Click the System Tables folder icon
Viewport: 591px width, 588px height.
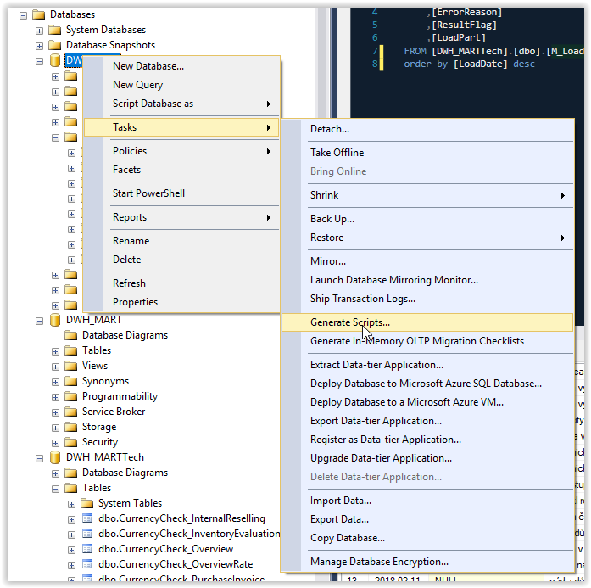coord(87,503)
